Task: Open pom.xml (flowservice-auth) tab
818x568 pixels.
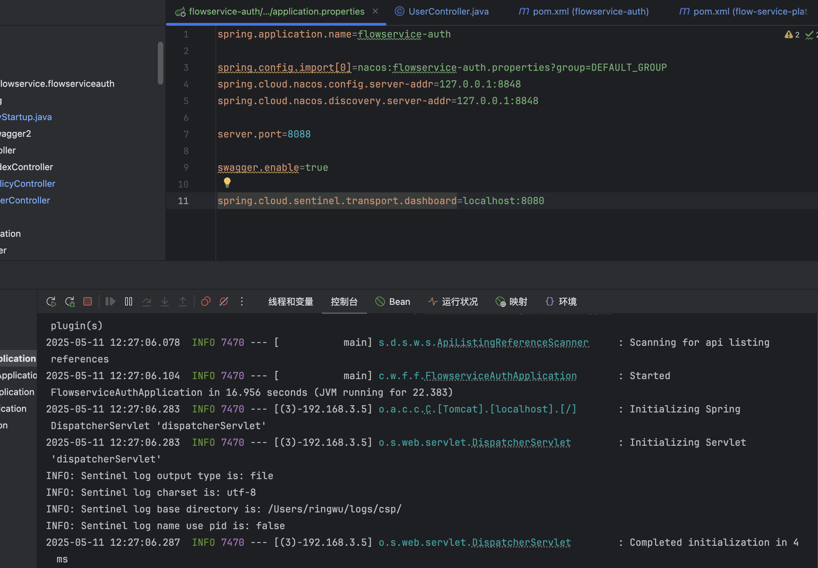Action: pos(584,11)
